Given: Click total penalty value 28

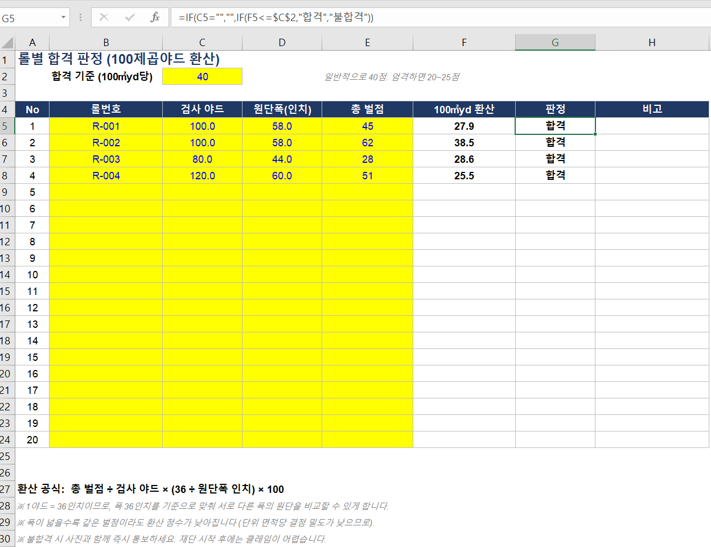Looking at the screenshot, I should [367, 159].
